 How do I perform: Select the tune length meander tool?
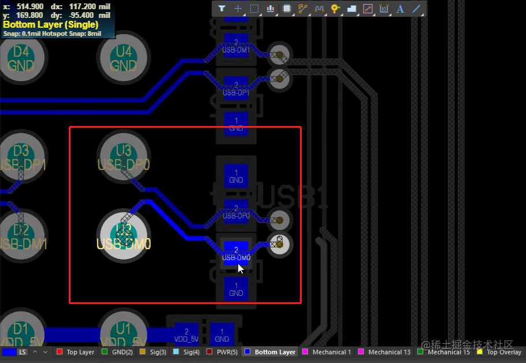(x=319, y=9)
